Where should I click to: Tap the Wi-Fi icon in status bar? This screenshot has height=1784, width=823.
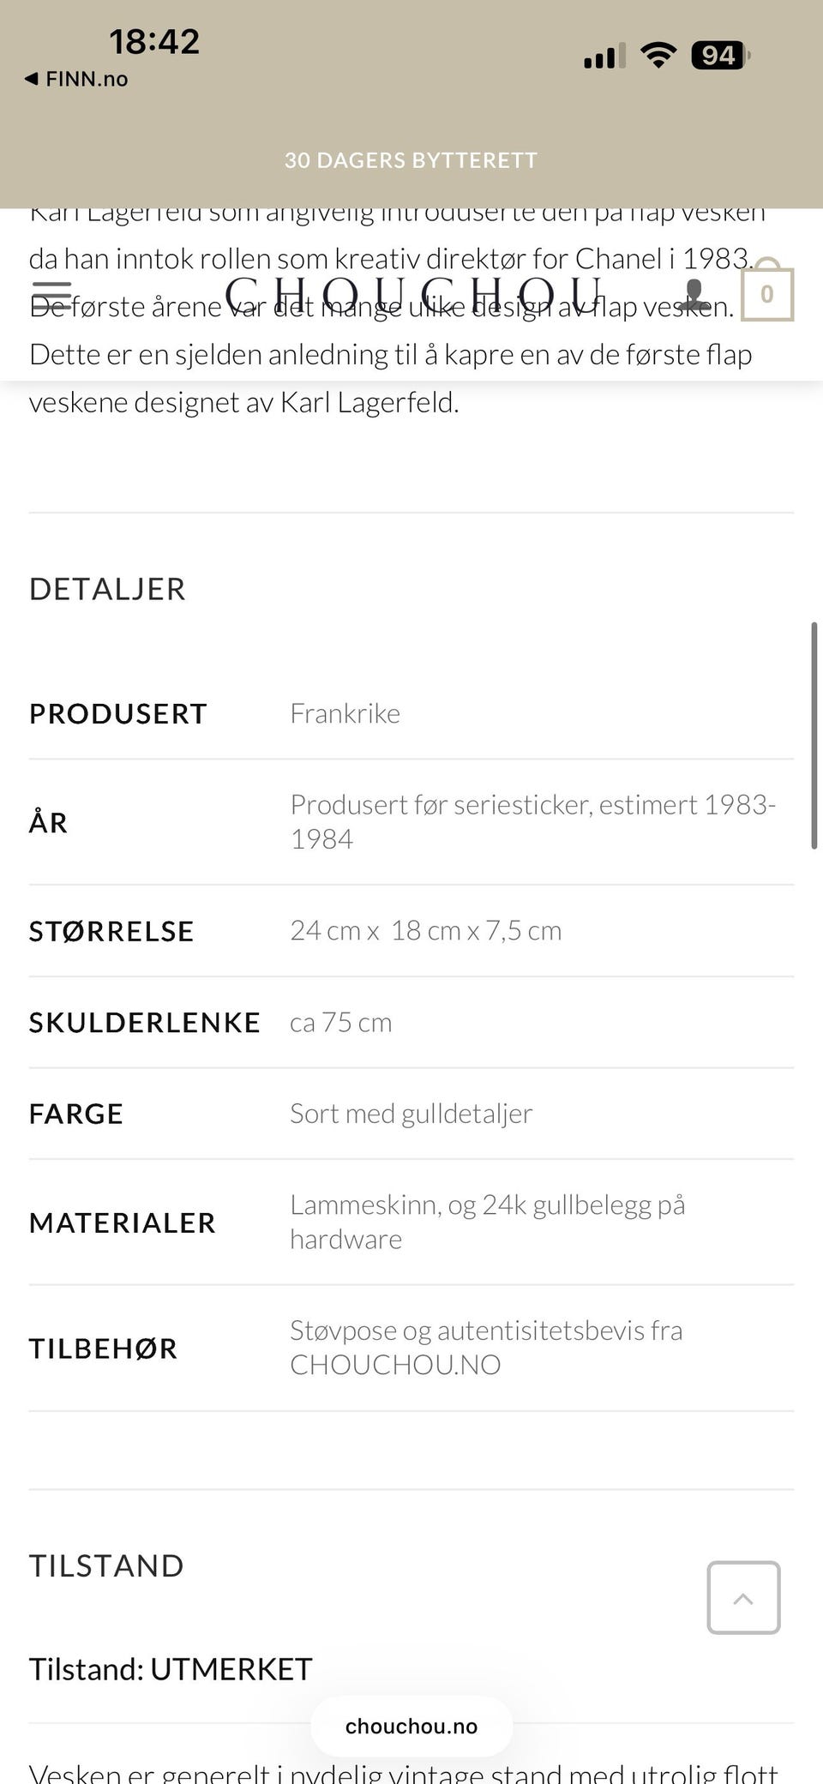click(658, 56)
